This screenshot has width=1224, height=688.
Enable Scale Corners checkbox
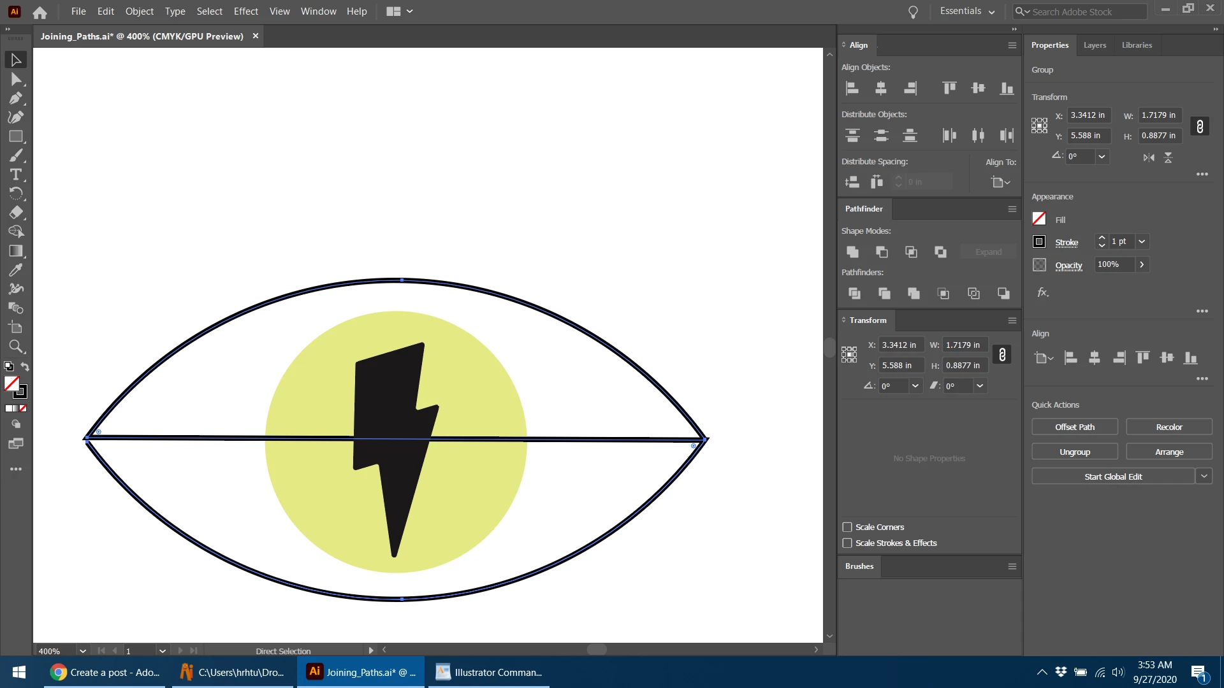coord(847,527)
